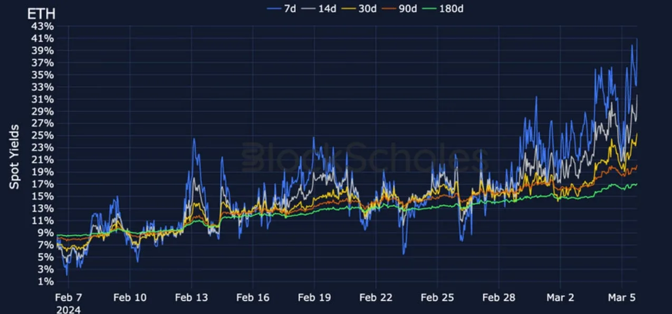Select the 7% y-axis label
672x314 pixels.
45,245
